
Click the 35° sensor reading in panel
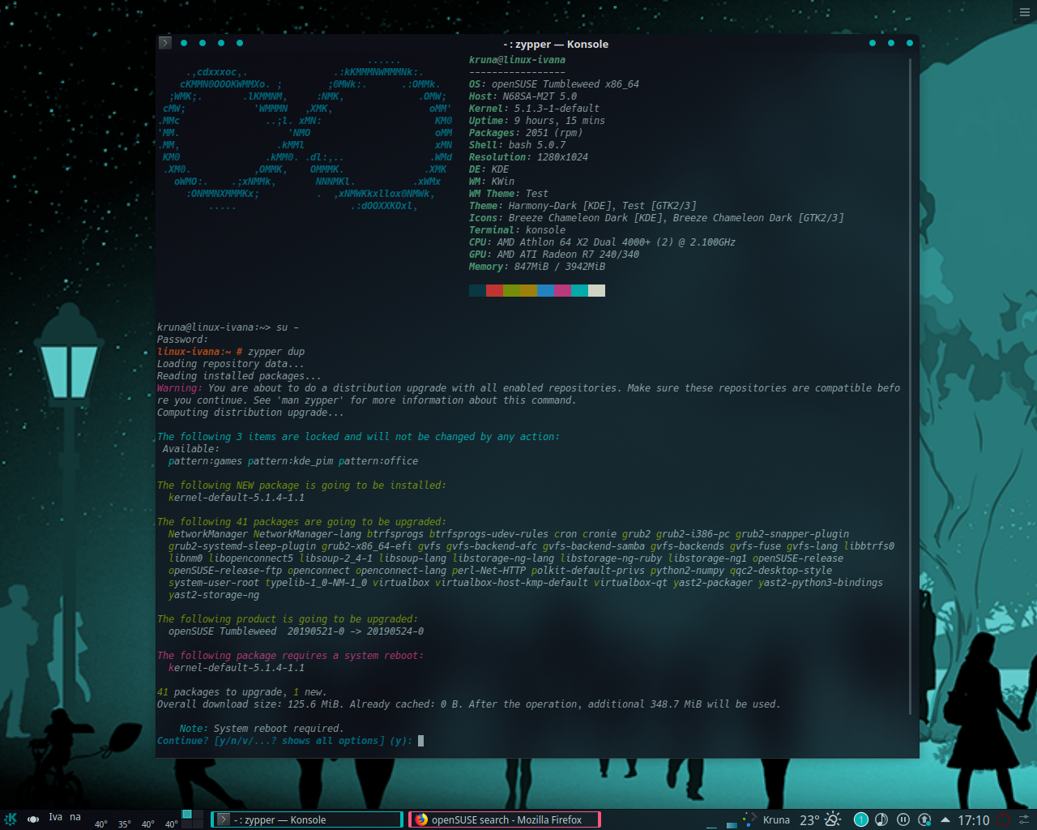click(x=124, y=824)
